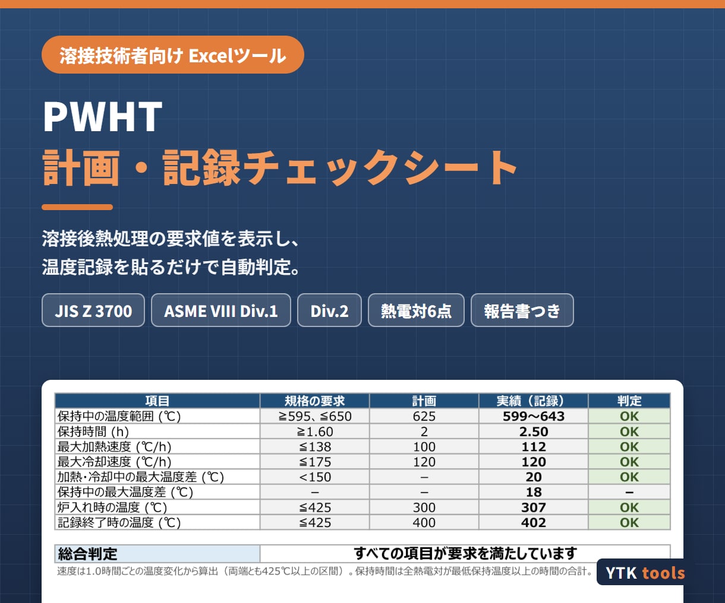Select the JIS Z 3700 tag
The image size is (725, 603).
[93, 310]
